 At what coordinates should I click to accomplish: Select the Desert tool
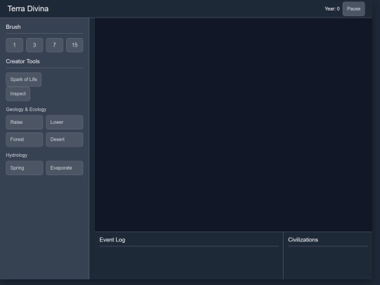pos(65,139)
